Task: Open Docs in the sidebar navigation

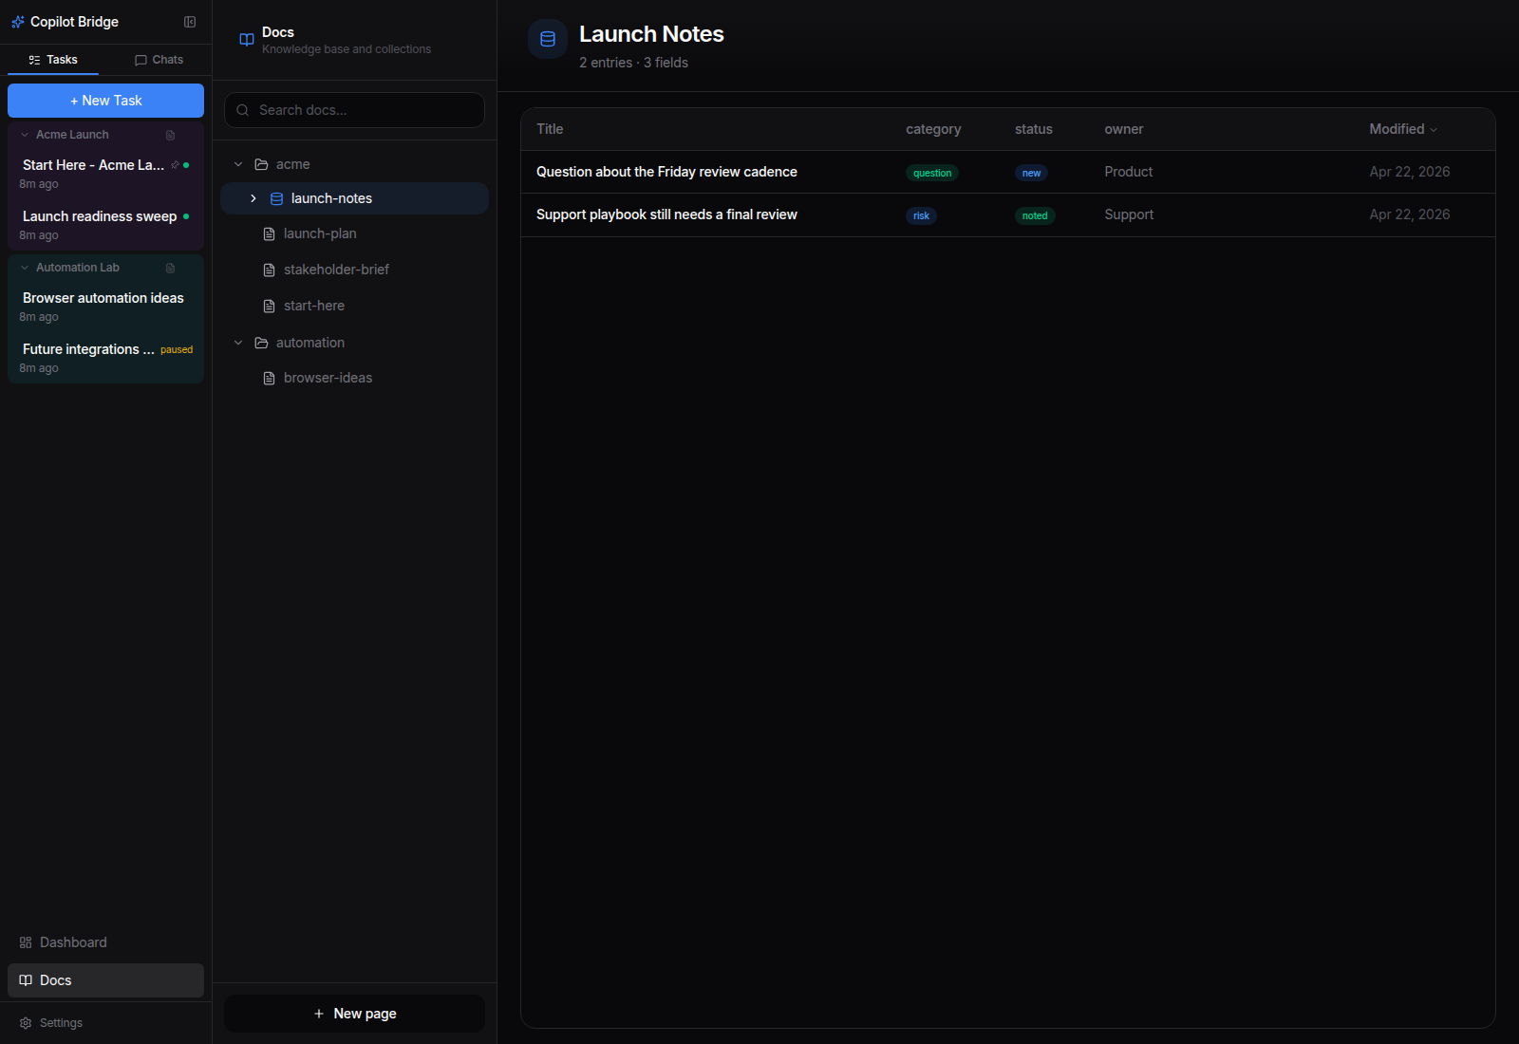Action: (x=105, y=980)
